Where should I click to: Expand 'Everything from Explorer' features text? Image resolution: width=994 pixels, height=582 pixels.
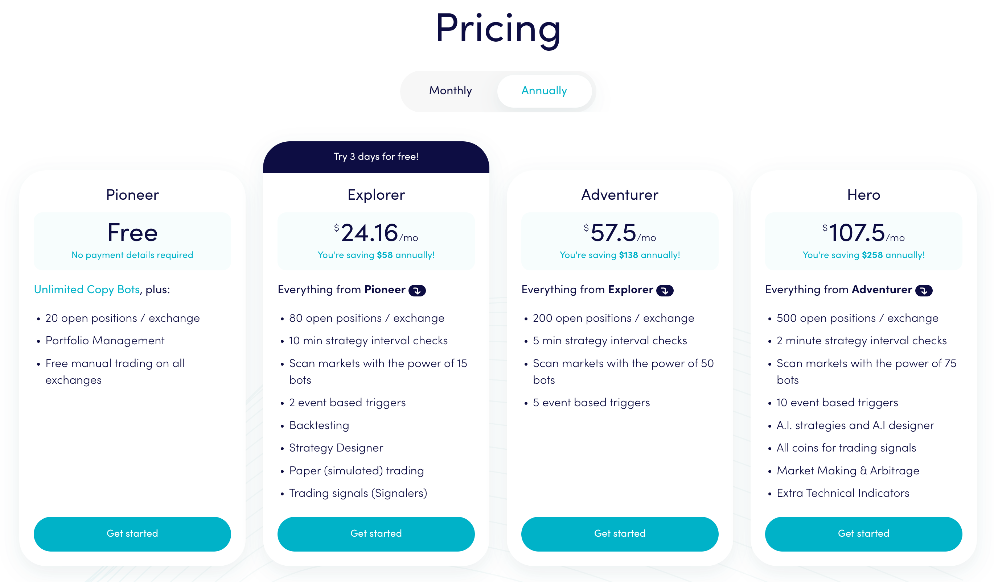587,290
